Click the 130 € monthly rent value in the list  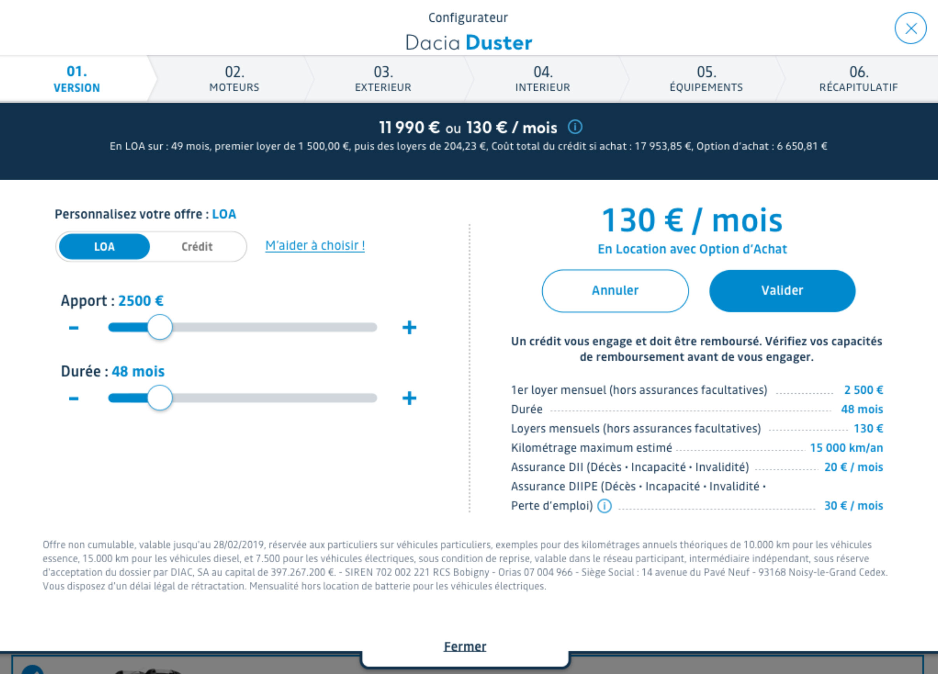(868, 428)
